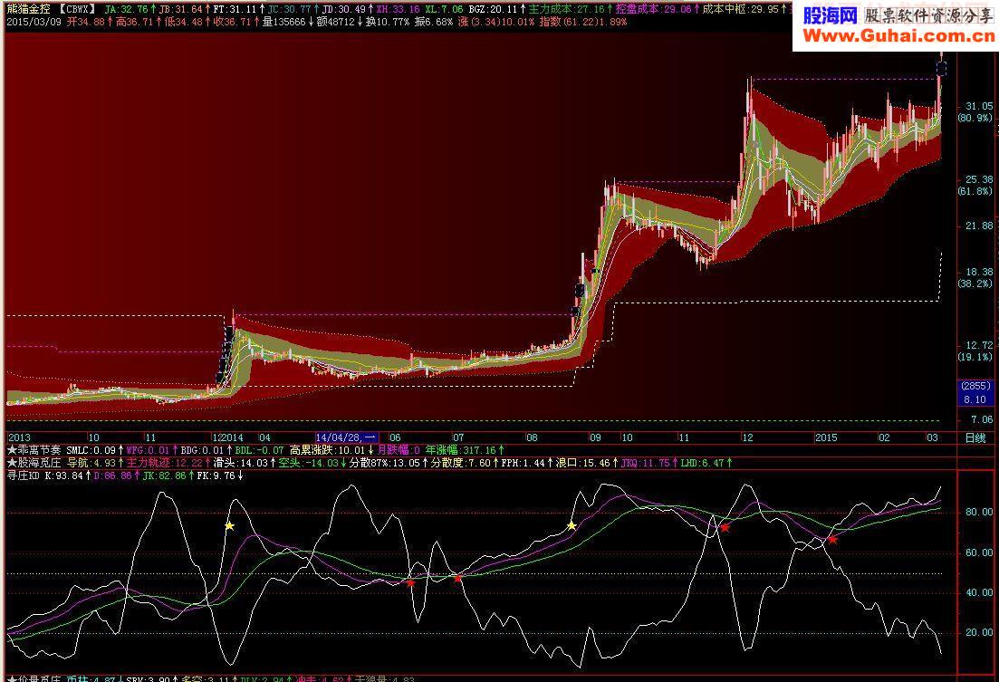Click the 07 month label on date axis
This screenshot has width=999, height=682.
(x=458, y=437)
